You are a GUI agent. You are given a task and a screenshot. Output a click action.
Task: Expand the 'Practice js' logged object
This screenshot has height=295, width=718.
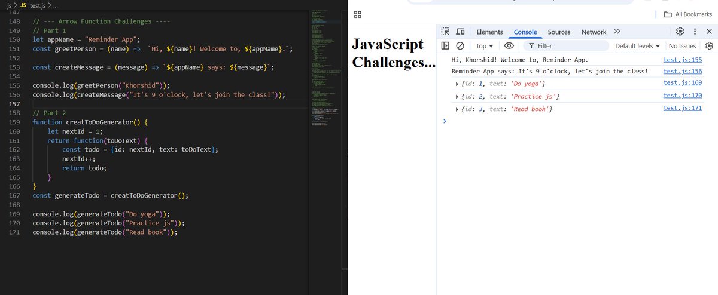click(x=457, y=96)
